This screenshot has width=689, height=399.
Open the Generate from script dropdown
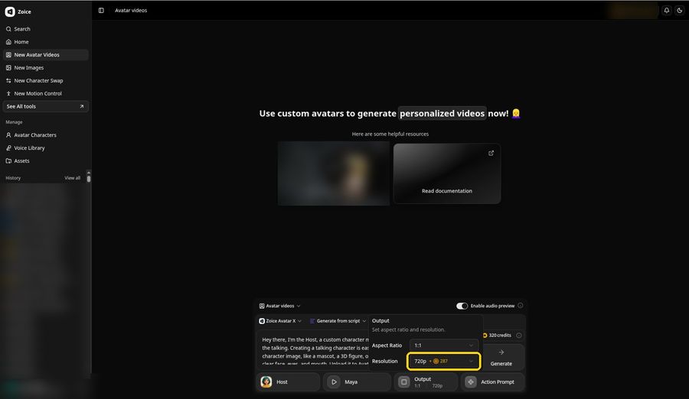338,321
